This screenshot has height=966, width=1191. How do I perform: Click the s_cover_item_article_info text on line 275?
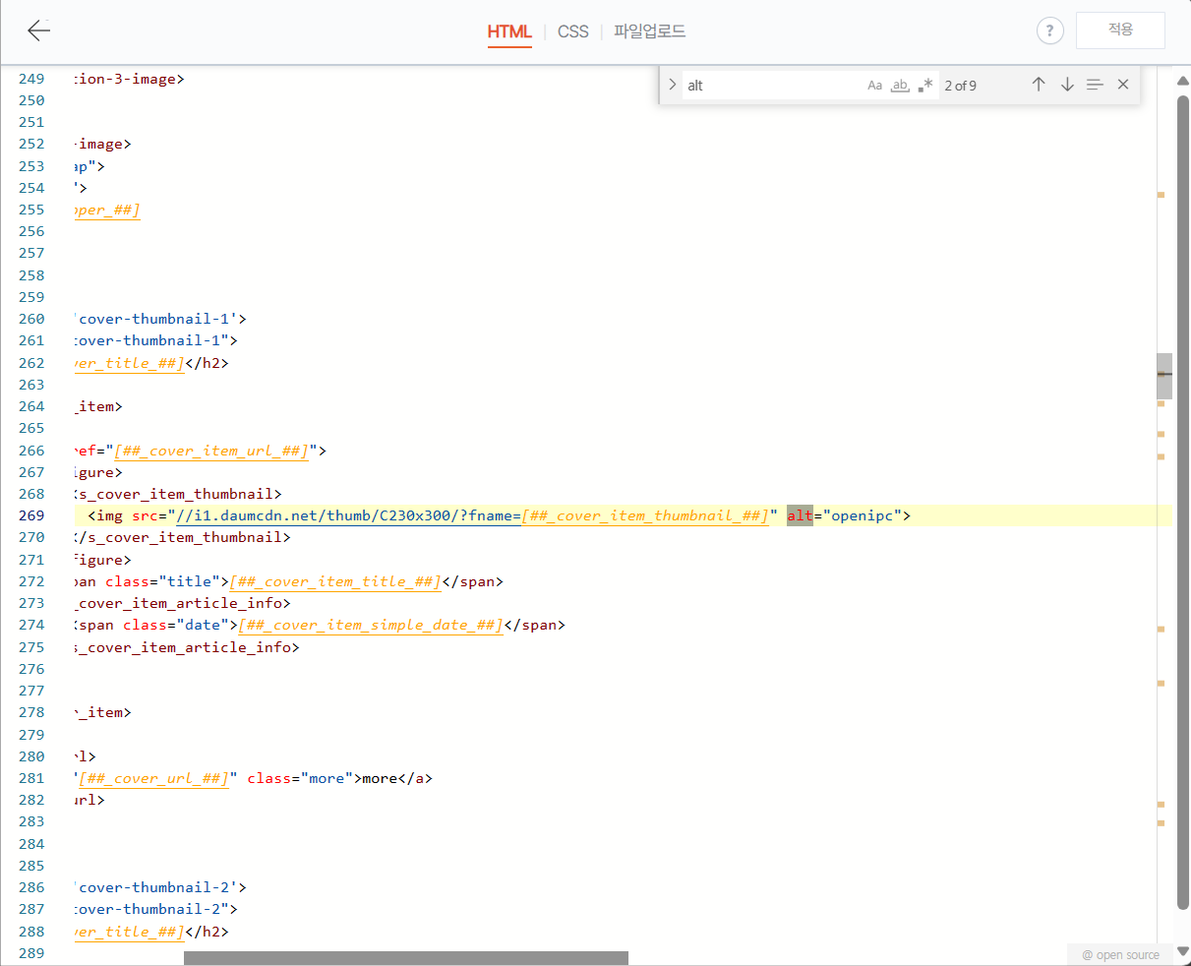(x=187, y=647)
